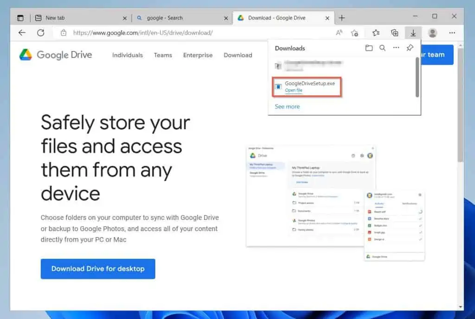Open the Individuals menu item

[x=127, y=55]
